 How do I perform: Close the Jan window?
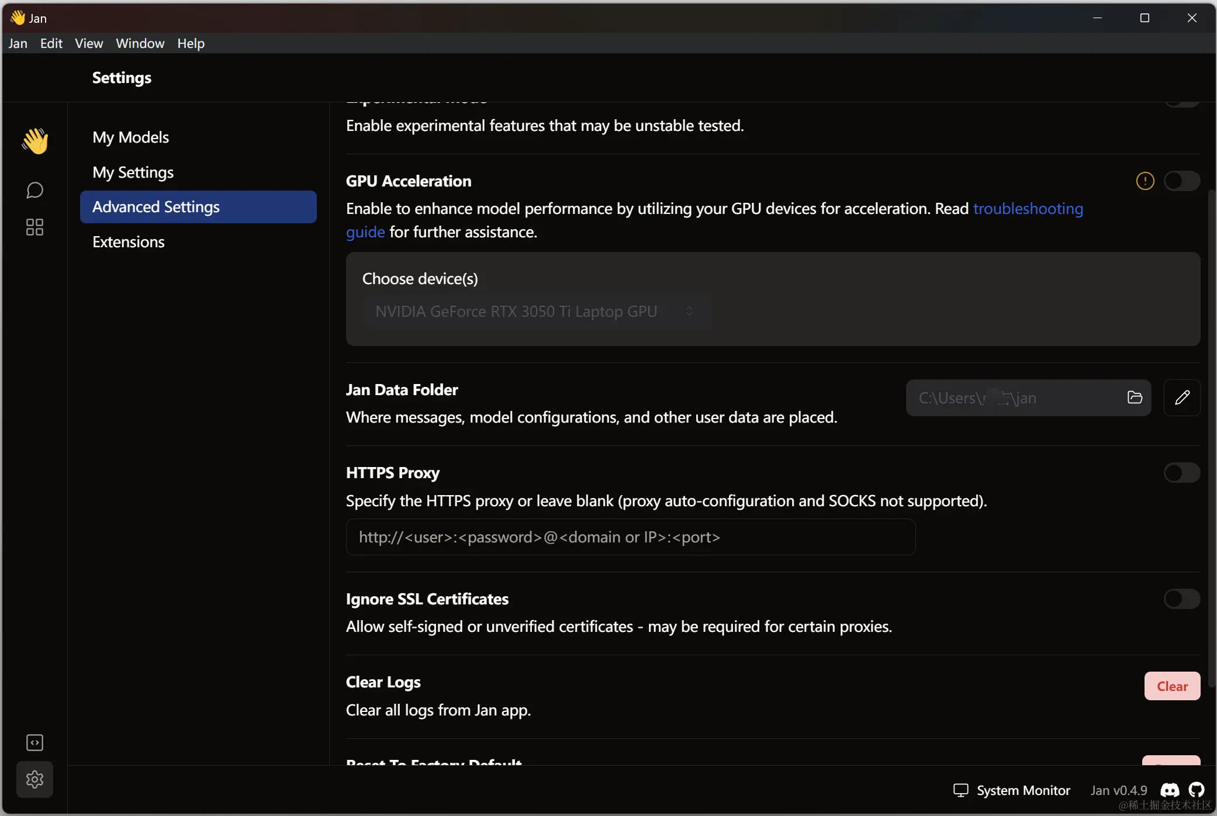[x=1192, y=18]
